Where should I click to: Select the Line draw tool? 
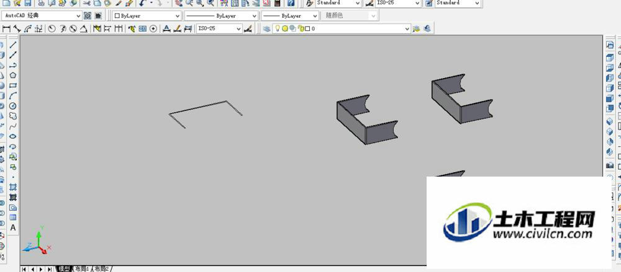point(13,45)
